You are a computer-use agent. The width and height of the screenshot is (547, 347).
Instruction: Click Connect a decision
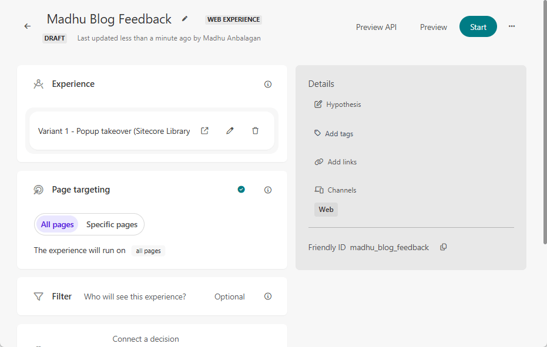click(x=146, y=339)
